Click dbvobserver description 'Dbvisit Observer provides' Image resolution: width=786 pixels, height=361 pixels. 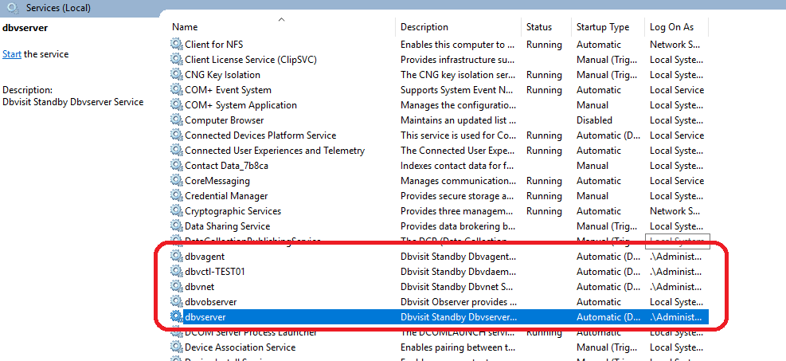(458, 302)
